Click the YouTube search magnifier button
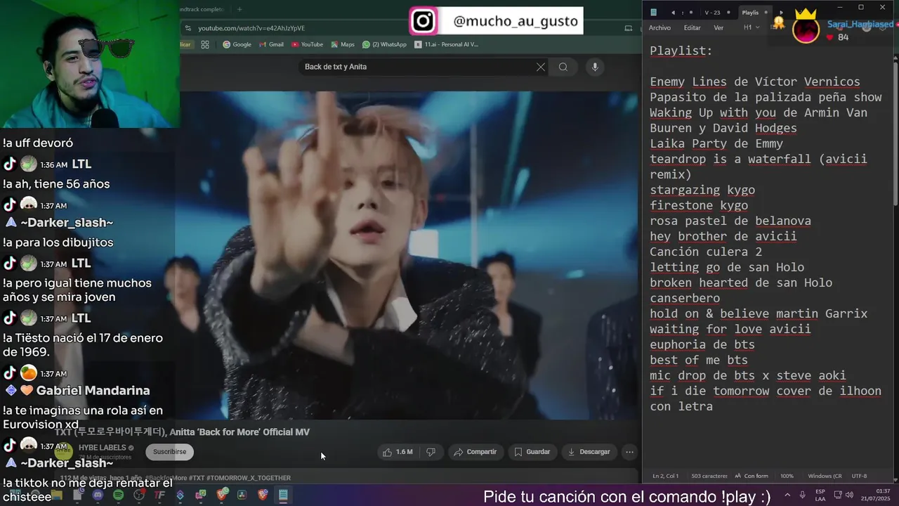899x506 pixels. (x=563, y=67)
